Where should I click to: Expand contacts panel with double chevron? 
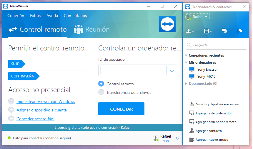point(177,138)
